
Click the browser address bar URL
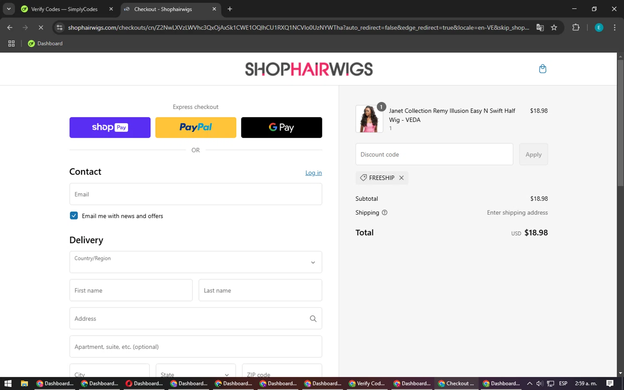pyautogui.click(x=298, y=27)
